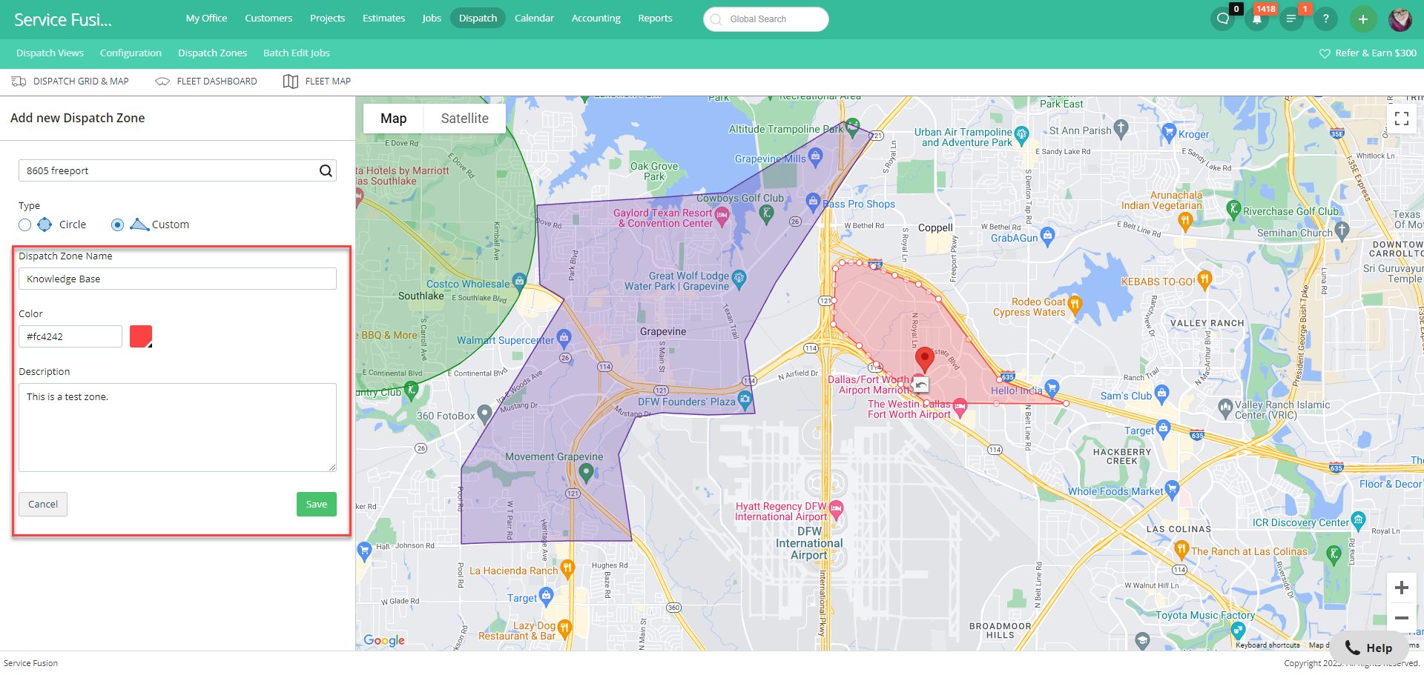Click the Description text area

177,428
